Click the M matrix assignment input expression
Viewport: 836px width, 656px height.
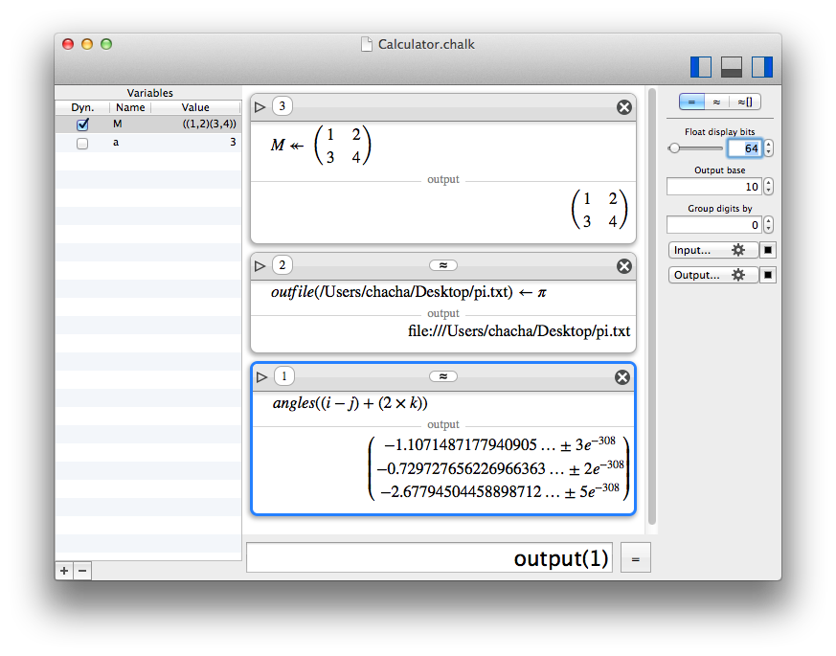coord(321,146)
